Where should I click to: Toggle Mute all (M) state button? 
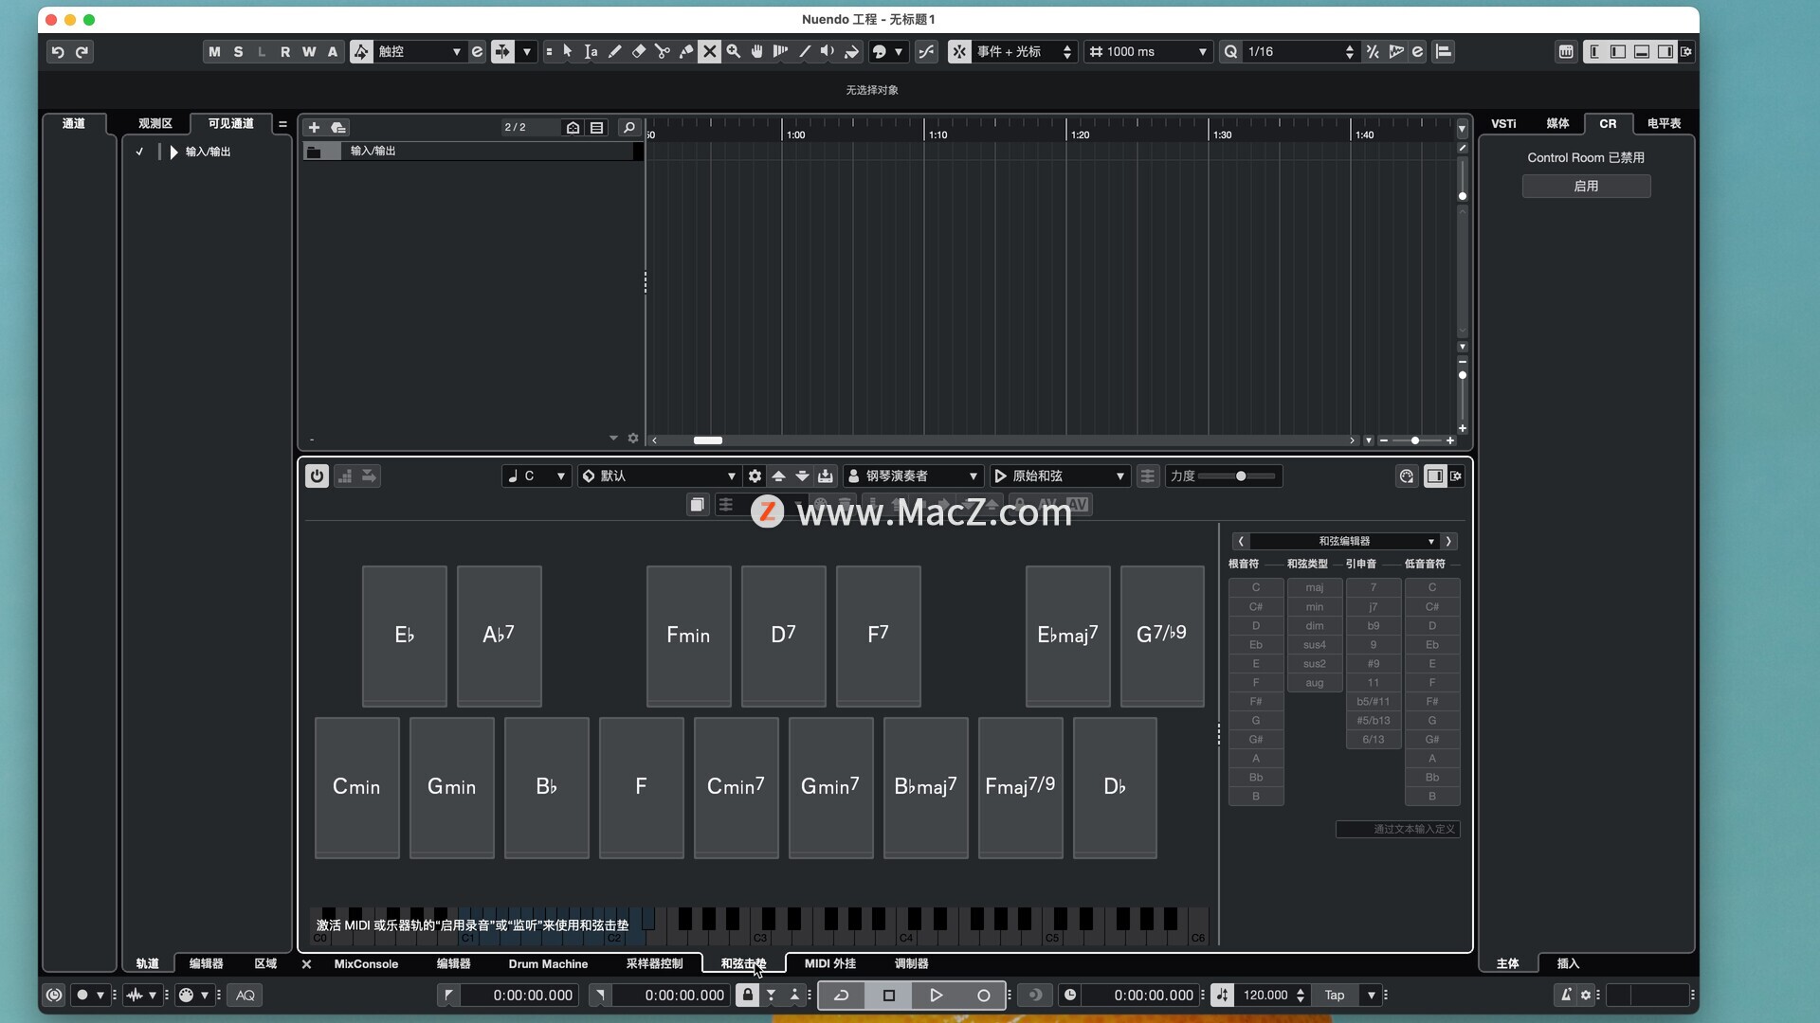[214, 51]
